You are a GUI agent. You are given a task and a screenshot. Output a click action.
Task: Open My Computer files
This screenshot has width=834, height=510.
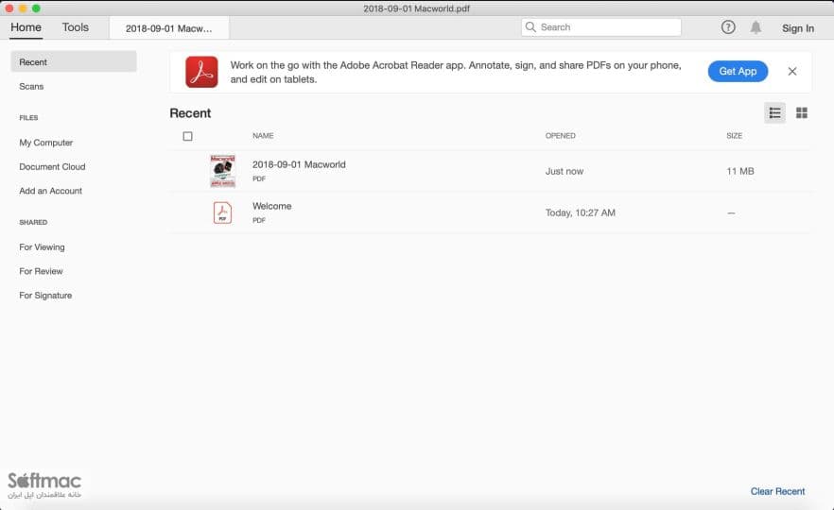click(45, 143)
